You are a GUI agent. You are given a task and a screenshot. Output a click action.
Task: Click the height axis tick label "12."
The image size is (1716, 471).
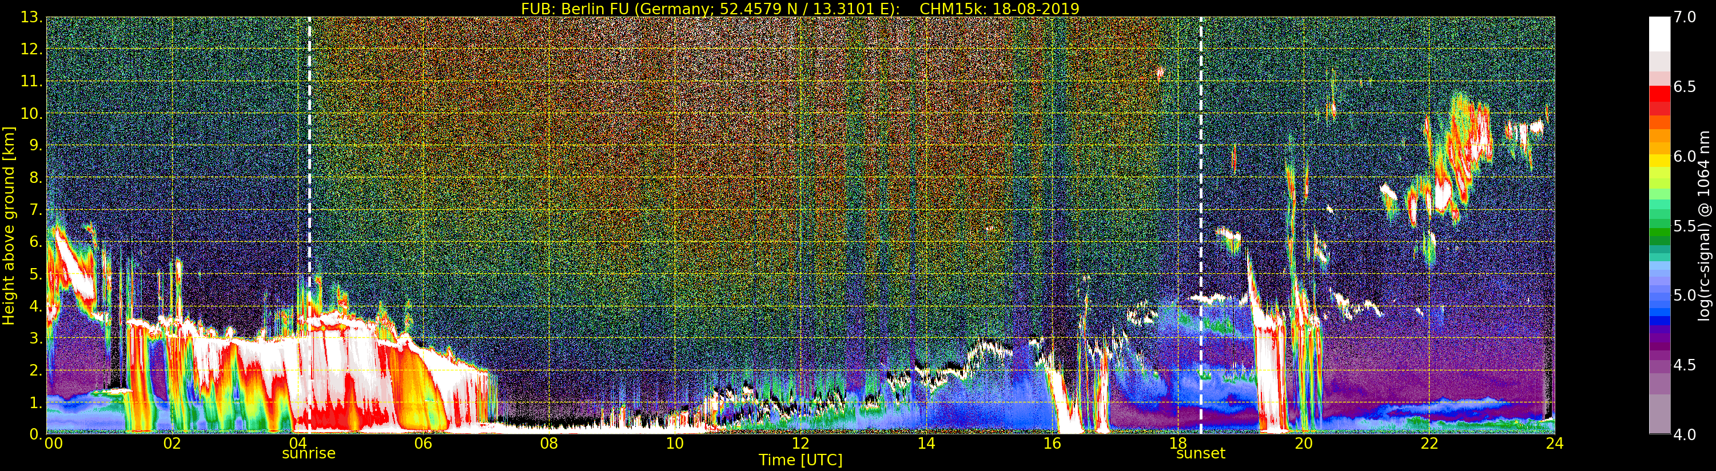tap(32, 49)
